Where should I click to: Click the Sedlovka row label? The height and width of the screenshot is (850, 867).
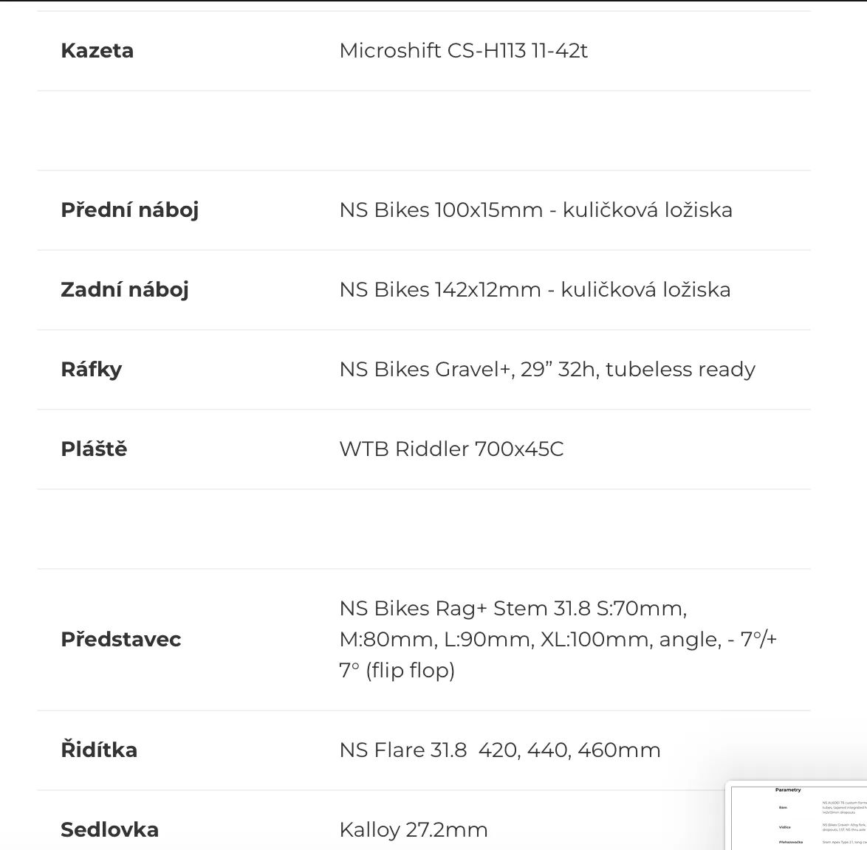point(109,830)
